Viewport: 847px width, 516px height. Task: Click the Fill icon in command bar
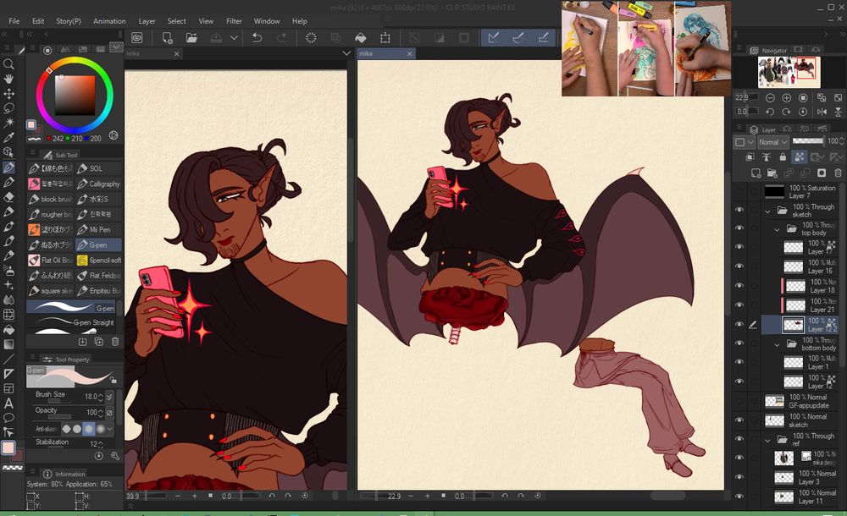pyautogui.click(x=360, y=38)
